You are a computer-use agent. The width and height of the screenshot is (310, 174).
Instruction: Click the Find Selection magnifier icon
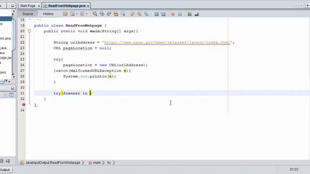[x=95, y=14]
